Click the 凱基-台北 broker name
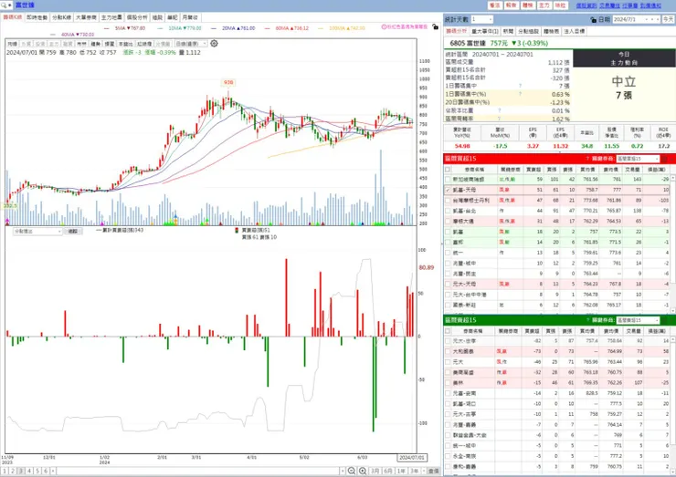 464,211
